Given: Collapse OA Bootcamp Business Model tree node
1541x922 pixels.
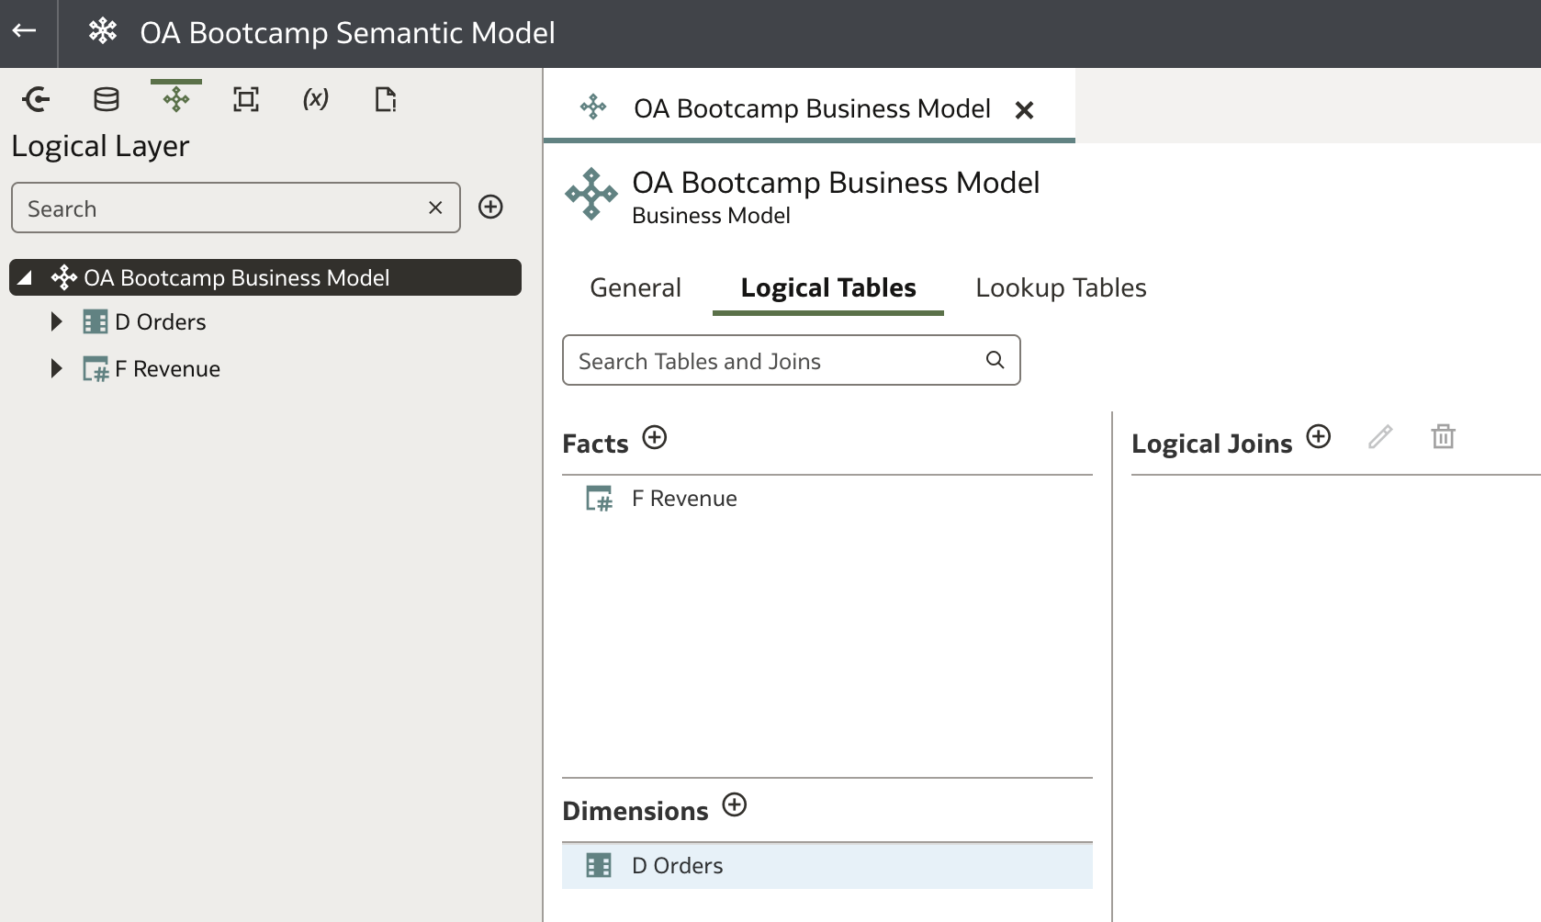Looking at the screenshot, I should coord(25,277).
